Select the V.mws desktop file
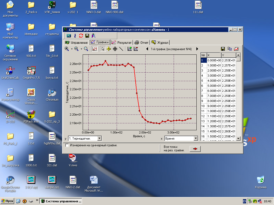Screen dimensions: 274x205 [x=73, y=160]
